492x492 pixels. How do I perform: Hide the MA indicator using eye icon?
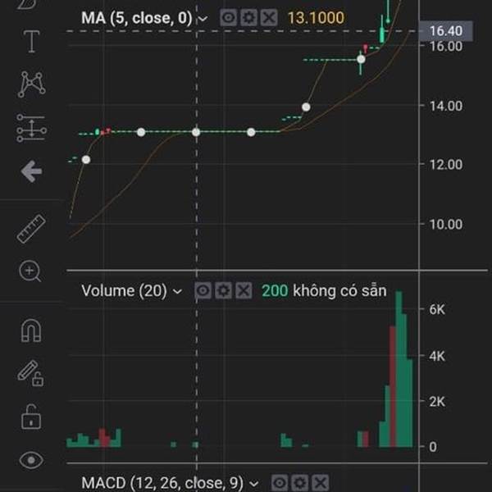coord(228,18)
